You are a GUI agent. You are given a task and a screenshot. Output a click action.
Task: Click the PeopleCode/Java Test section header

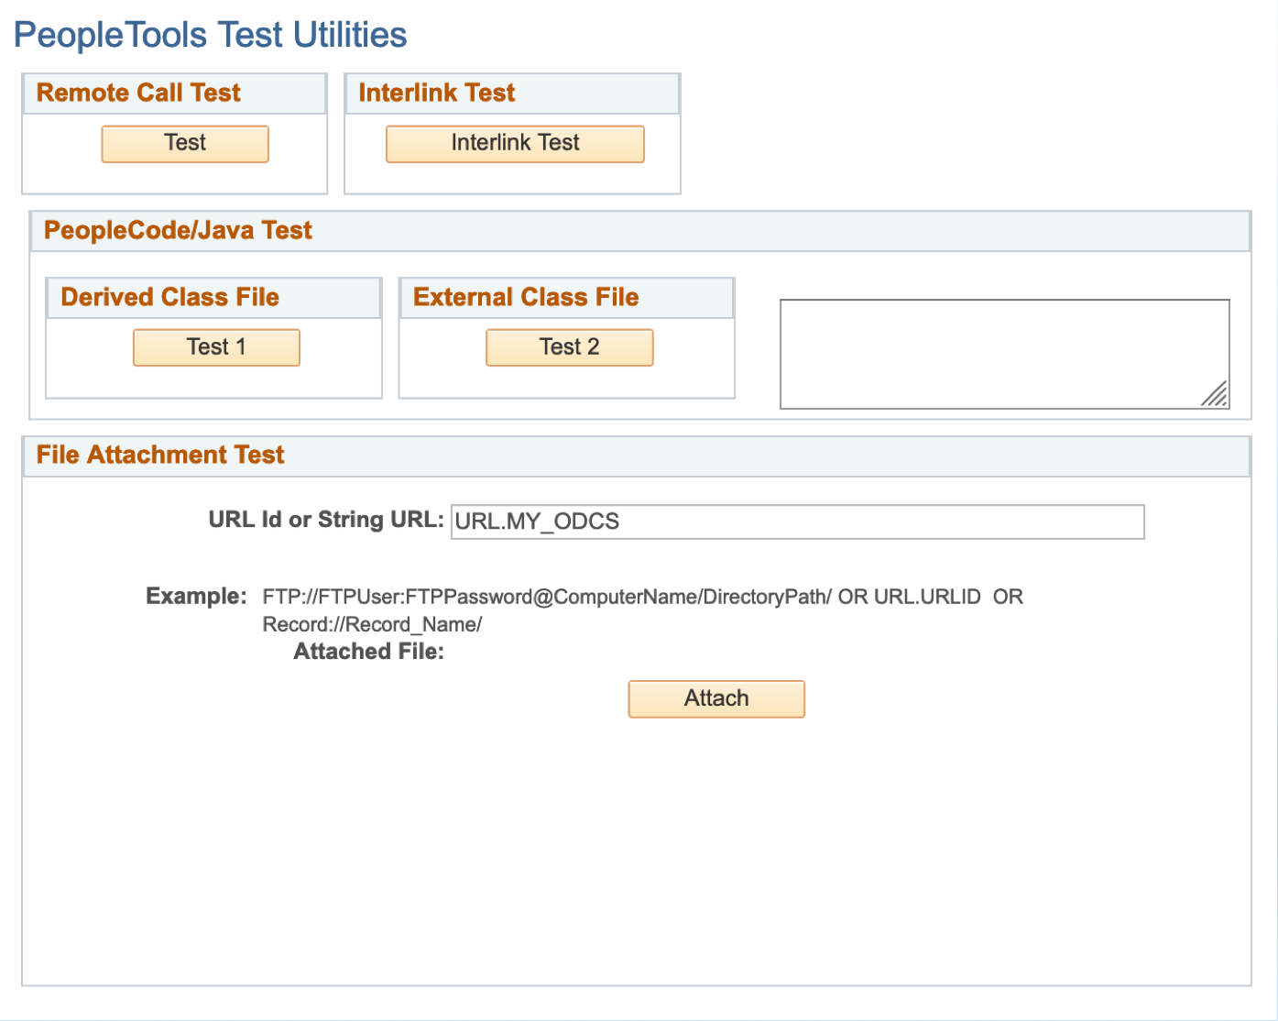click(x=178, y=231)
